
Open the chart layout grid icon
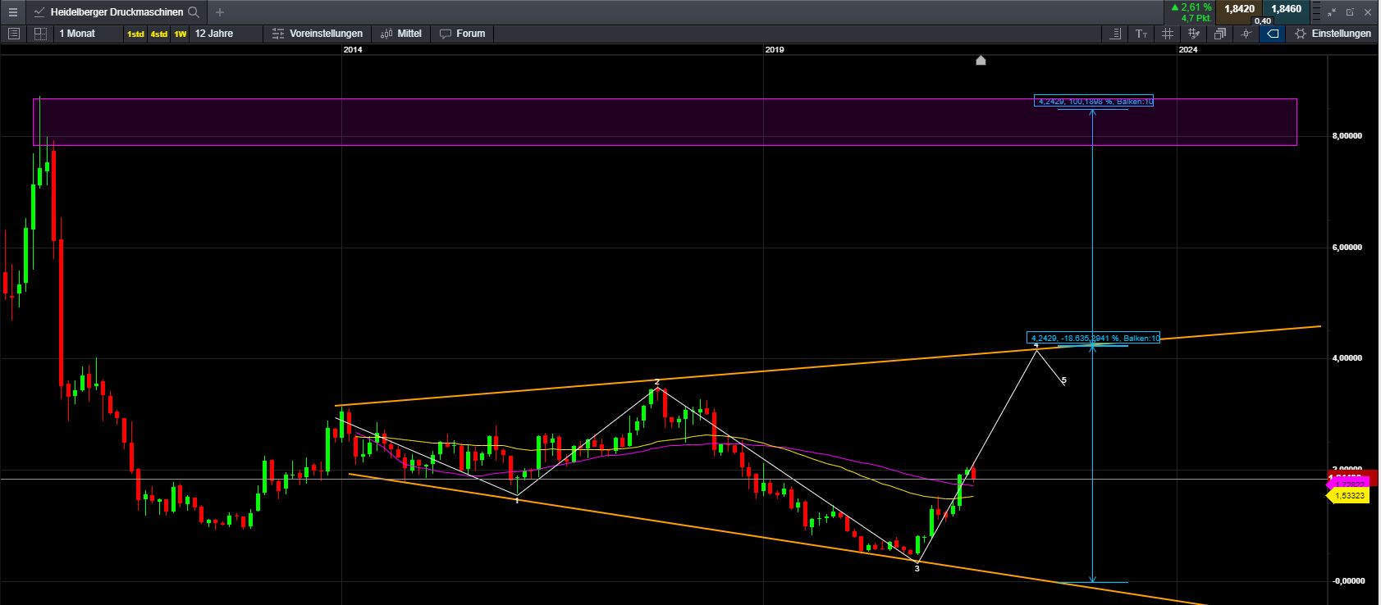pyautogui.click(x=39, y=34)
